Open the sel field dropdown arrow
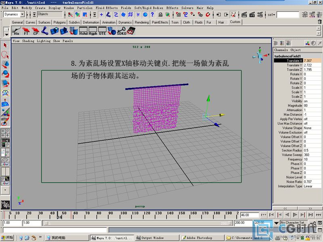The height and width of the screenshot is (242, 323). click(x=274, y=15)
